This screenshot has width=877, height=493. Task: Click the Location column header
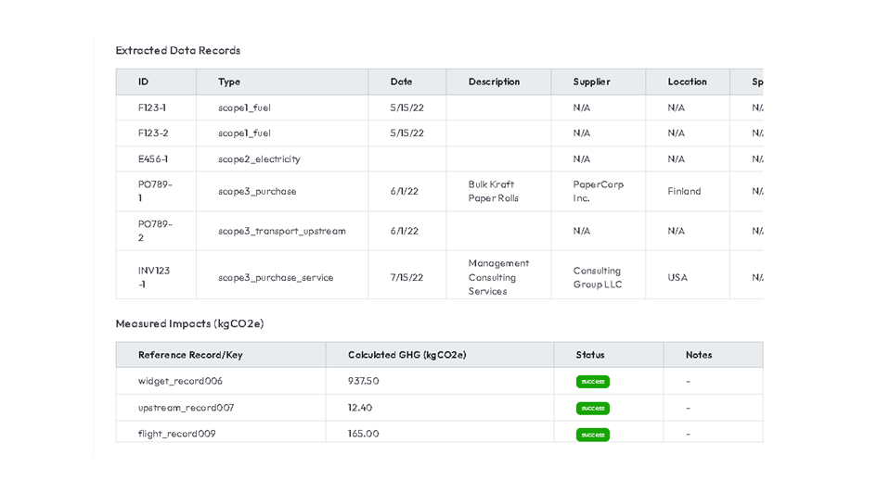coord(687,82)
